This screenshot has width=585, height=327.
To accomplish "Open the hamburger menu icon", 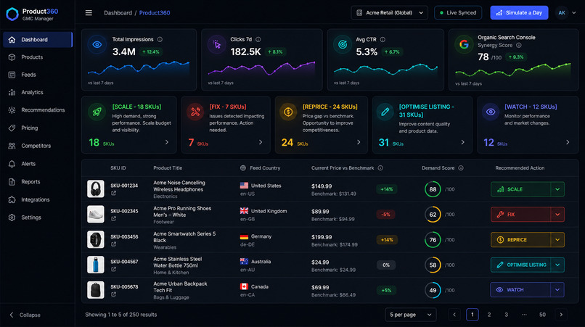I will click(x=89, y=12).
